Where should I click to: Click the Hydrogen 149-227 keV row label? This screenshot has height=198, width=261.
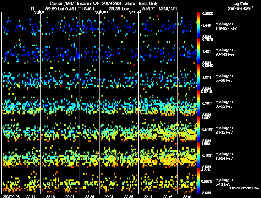pyautogui.click(x=226, y=26)
